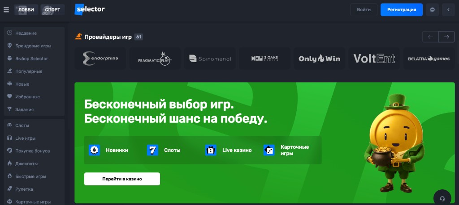The height and width of the screenshot is (205, 459).
Task: Click the Новые icon in sidebar
Action: [9, 84]
